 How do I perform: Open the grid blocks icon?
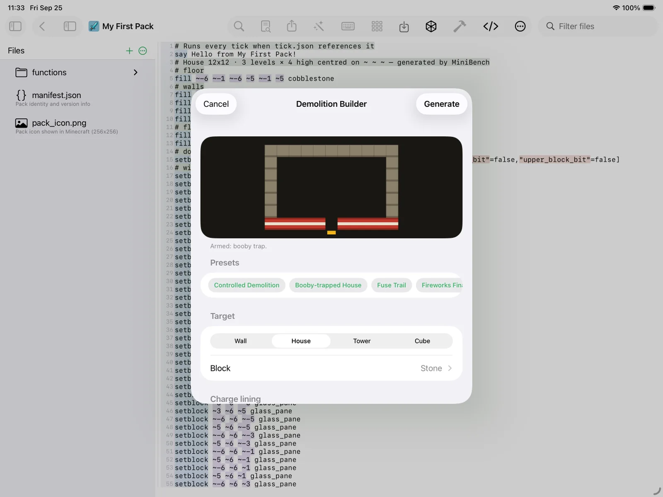click(377, 26)
